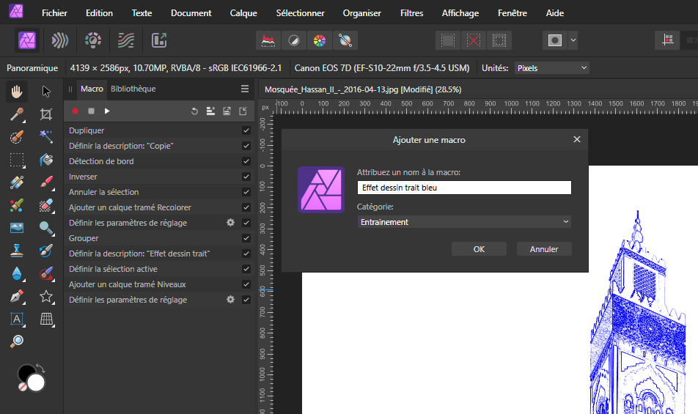698x414 pixels.
Task: Open the Filtres menu
Action: coord(411,13)
